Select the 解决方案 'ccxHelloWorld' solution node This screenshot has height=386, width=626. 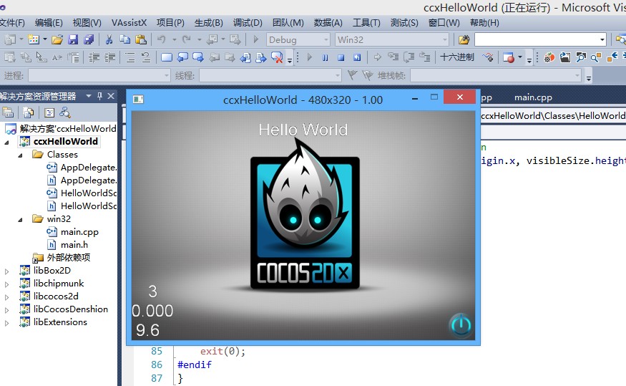(68, 129)
